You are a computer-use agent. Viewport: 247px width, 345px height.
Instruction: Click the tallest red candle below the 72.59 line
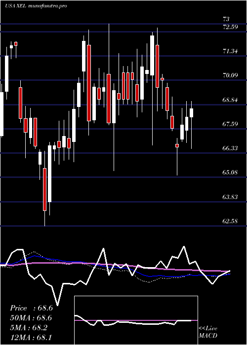coord(89,83)
